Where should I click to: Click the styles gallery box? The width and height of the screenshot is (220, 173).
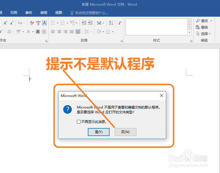point(156,27)
